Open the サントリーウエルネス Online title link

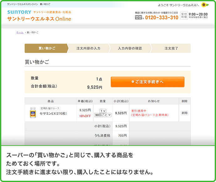click(x=39, y=19)
